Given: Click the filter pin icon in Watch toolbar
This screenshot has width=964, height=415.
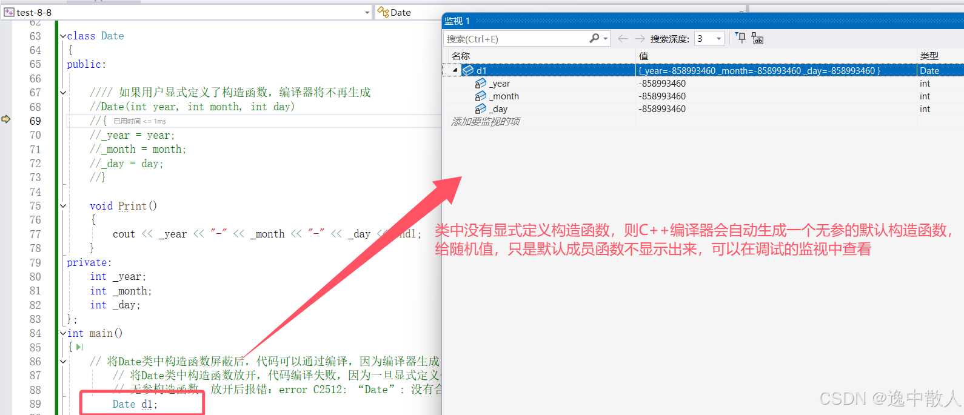Looking at the screenshot, I should [741, 38].
